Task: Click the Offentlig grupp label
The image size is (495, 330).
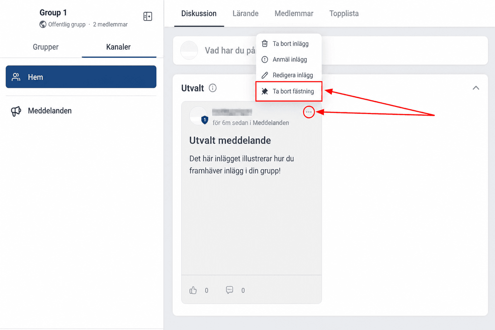Action: tap(67, 24)
